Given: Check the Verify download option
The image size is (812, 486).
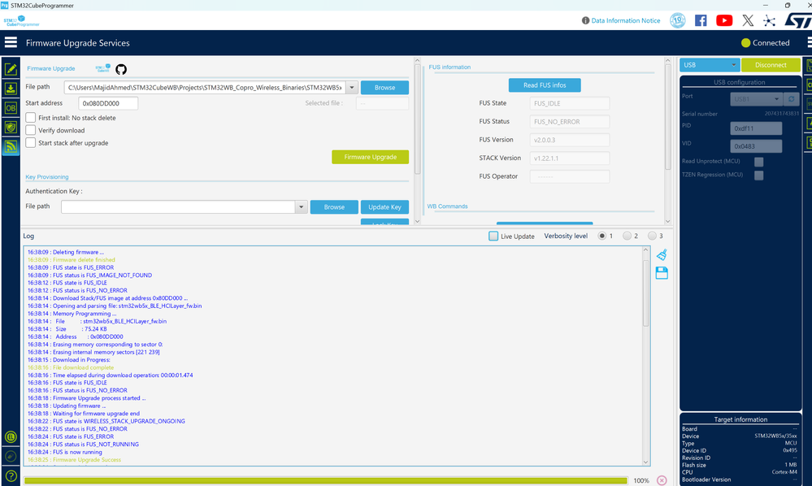Looking at the screenshot, I should [31, 130].
